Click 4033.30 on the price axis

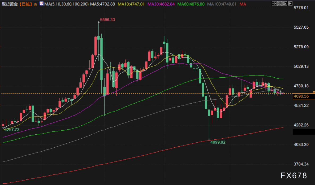301,144
